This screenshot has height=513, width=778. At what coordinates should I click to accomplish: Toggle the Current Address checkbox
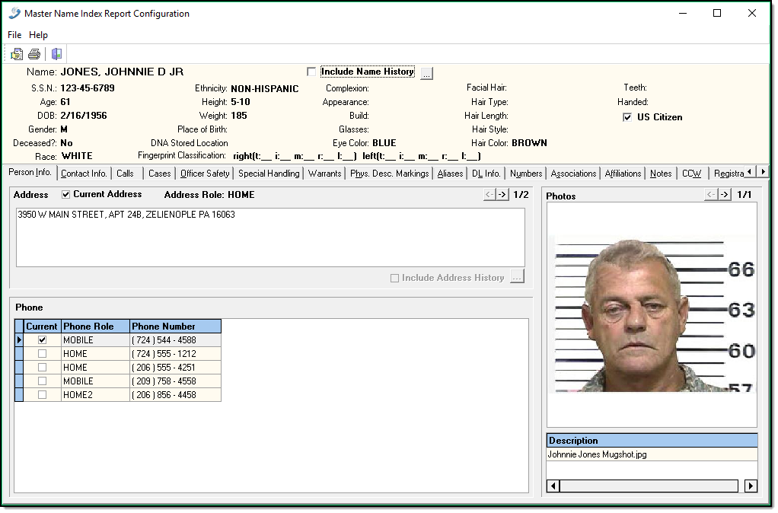tap(65, 195)
